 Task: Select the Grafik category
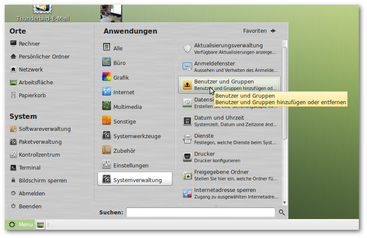click(121, 77)
